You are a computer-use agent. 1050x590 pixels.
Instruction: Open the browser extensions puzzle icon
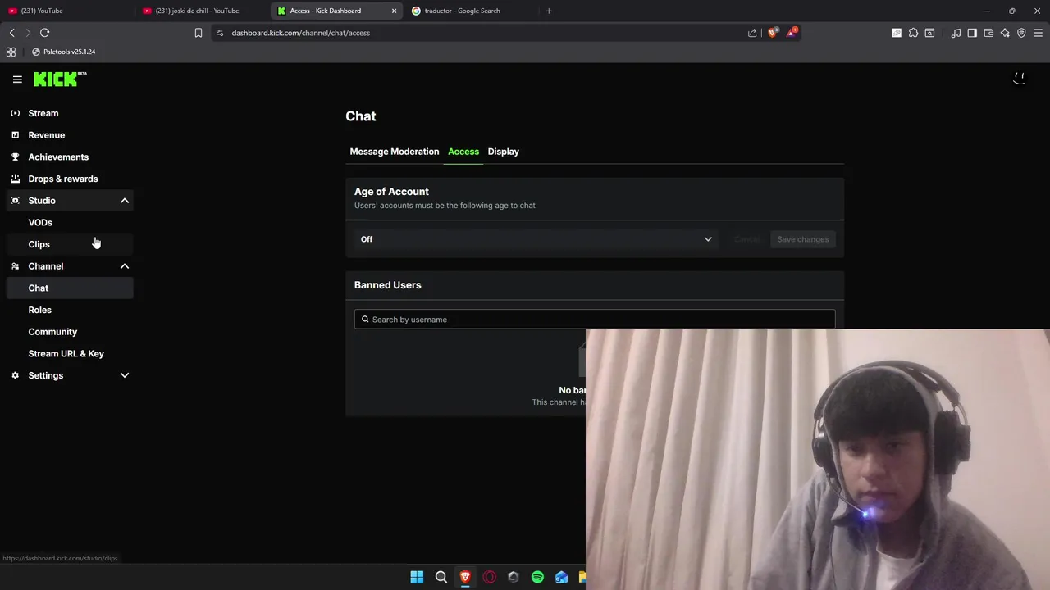pos(913,33)
